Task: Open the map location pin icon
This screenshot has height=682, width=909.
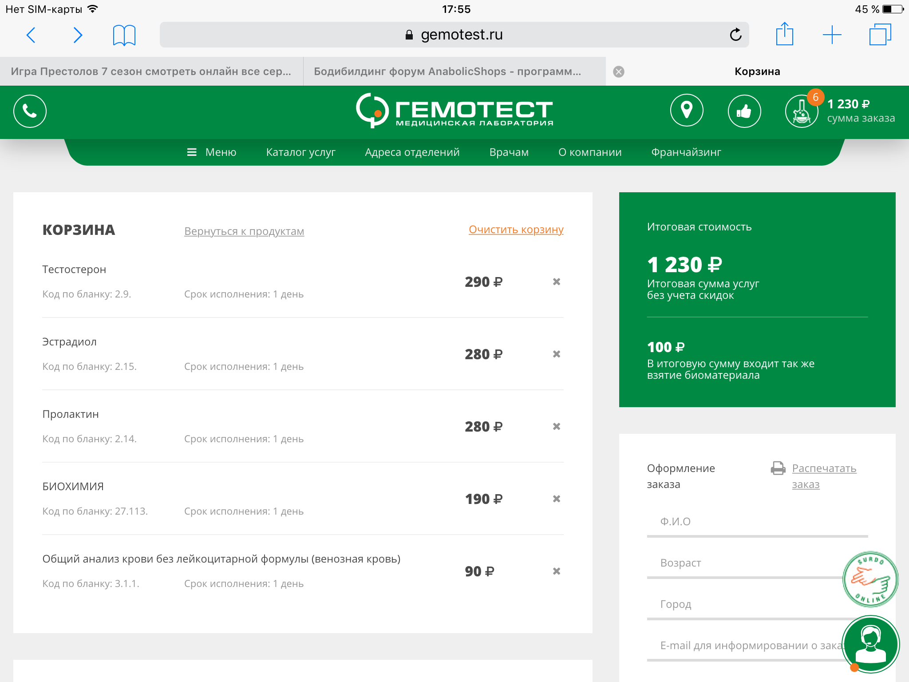Action: click(x=686, y=111)
